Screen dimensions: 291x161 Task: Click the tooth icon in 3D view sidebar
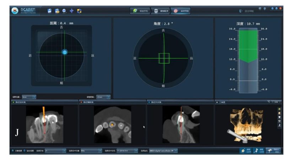[x=279, y=117]
